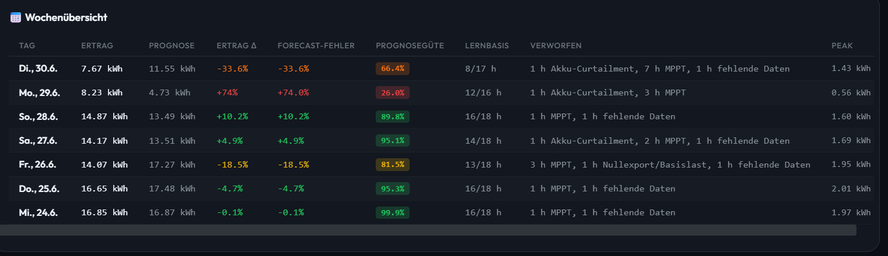Screen dimensions: 888x256
Task: Click the 16.85 kWh Ertrag value
Action: coord(104,212)
